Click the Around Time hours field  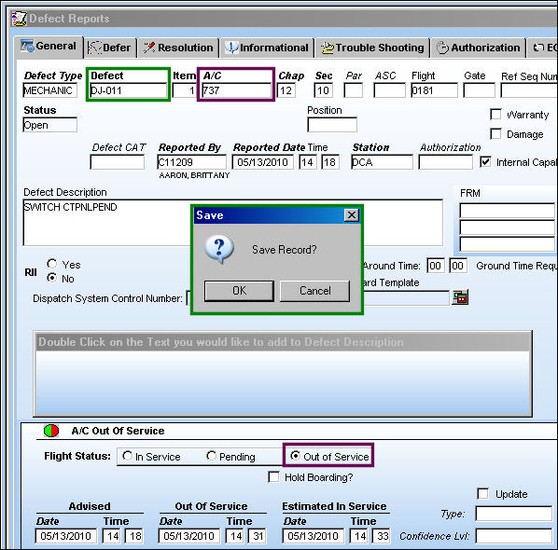[435, 266]
